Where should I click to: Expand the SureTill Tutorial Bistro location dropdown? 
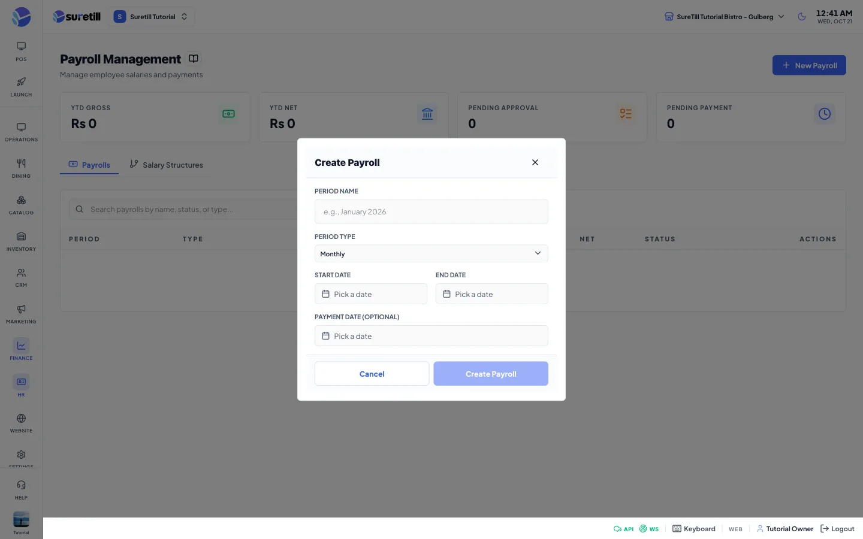pos(725,17)
